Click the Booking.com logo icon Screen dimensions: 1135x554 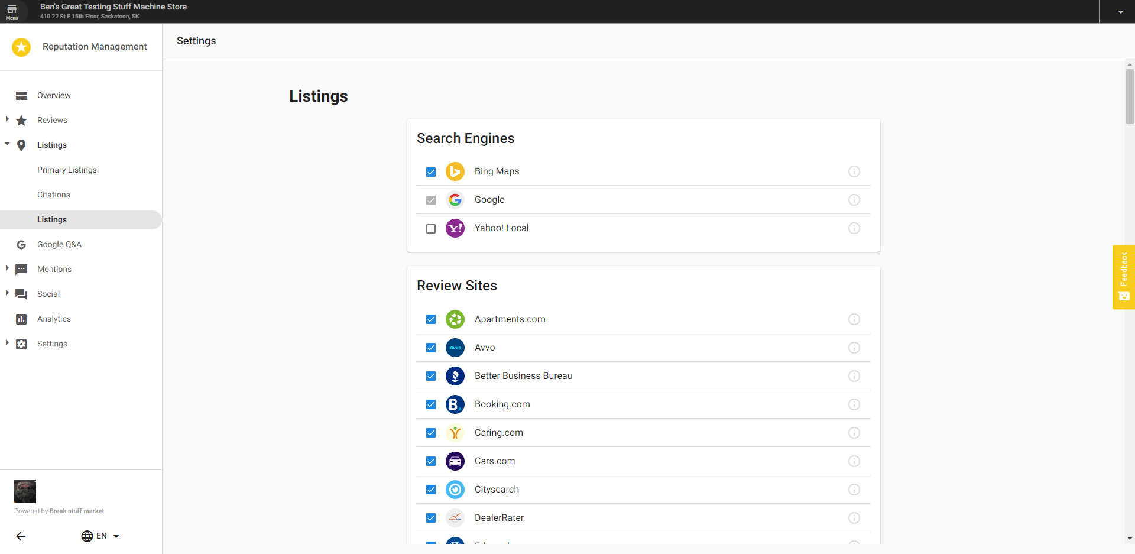(455, 404)
